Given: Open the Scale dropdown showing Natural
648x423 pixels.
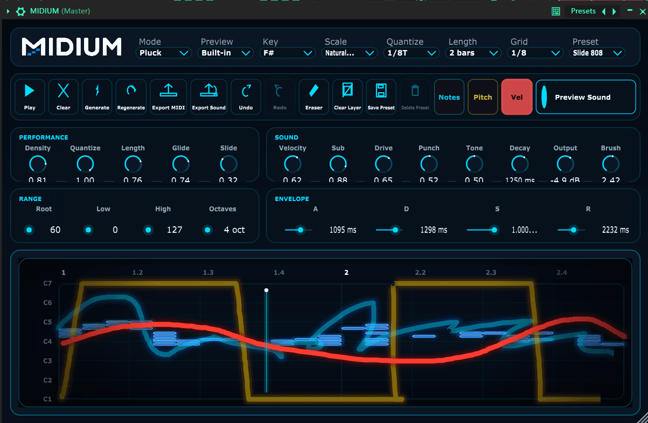Looking at the screenshot, I should coord(350,53).
